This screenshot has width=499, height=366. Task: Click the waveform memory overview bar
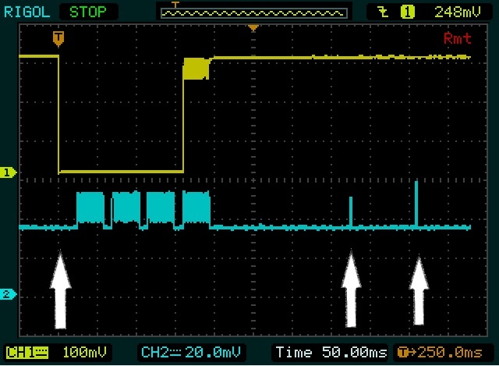251,12
